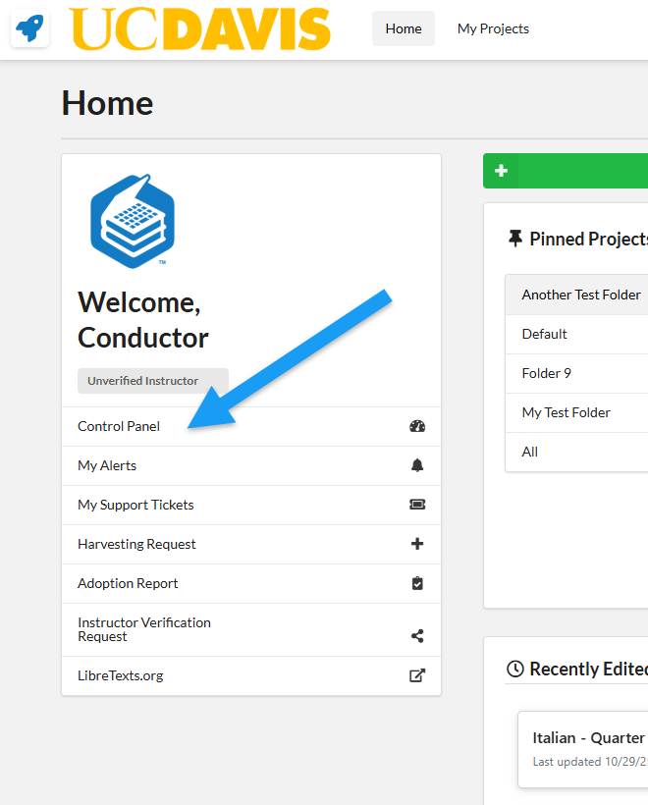Click the Unverified Instructor badge
This screenshot has height=805, width=648.
(x=153, y=381)
